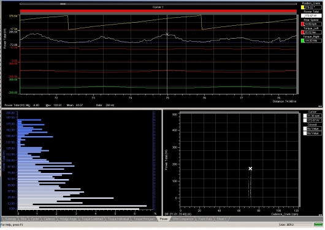Click the white X cursor marker in scatter plot

point(250,169)
